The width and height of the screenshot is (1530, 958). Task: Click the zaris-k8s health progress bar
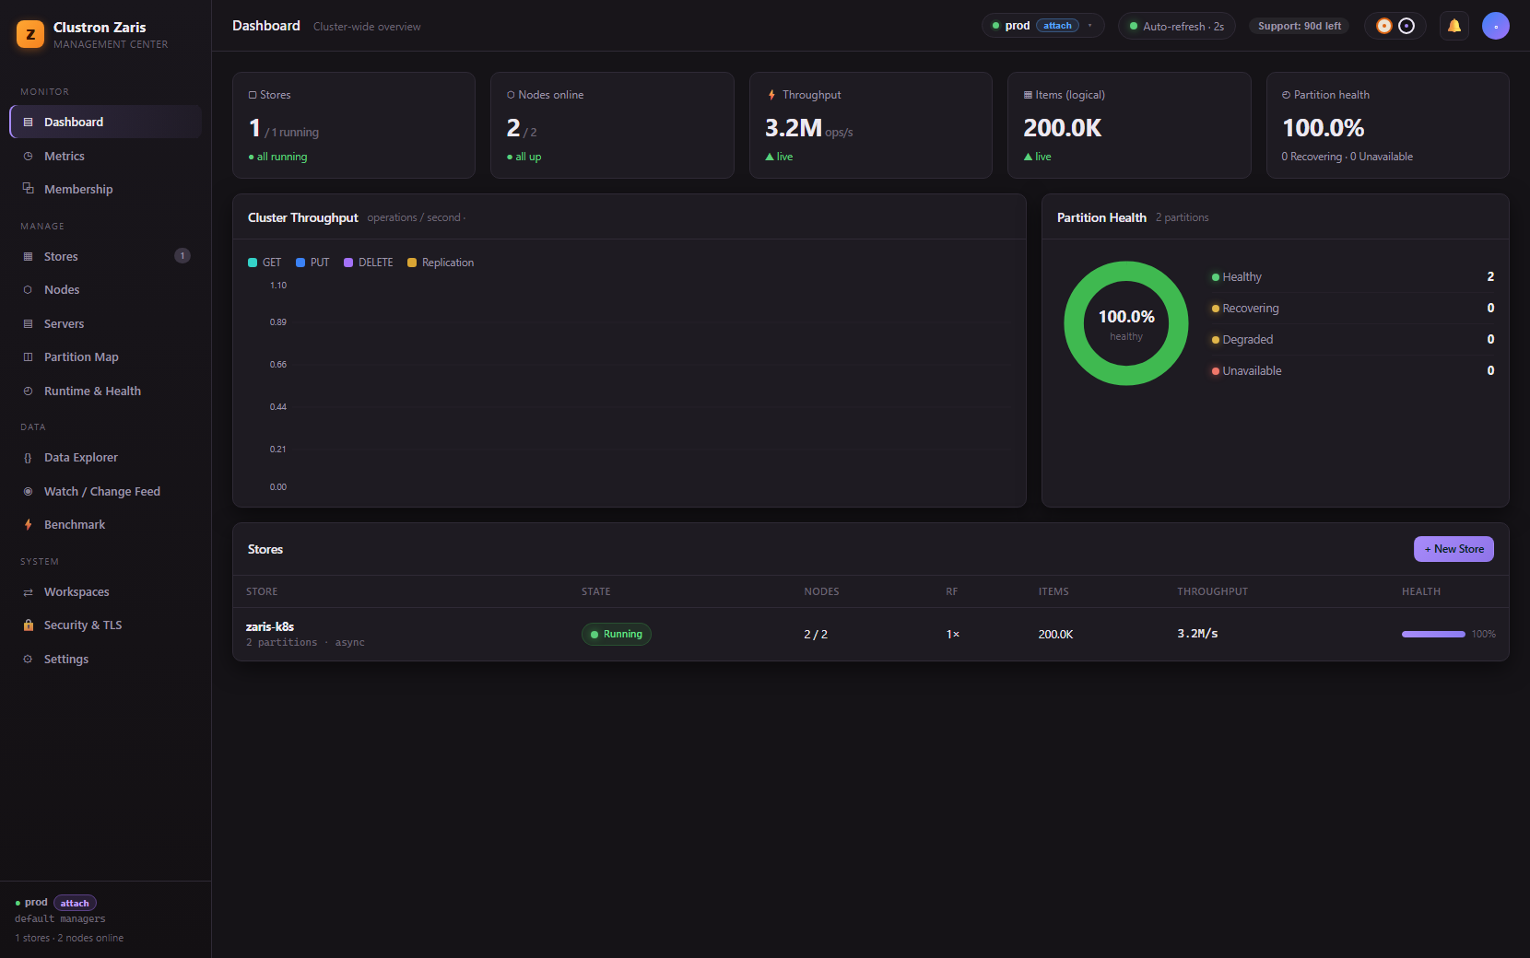tap(1433, 634)
